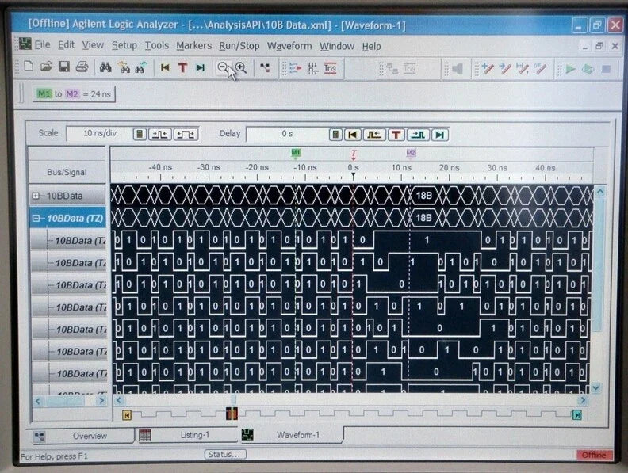This screenshot has height=473, width=628.
Task: Click the Trg trigger setup toolbar icon
Action: coord(330,68)
